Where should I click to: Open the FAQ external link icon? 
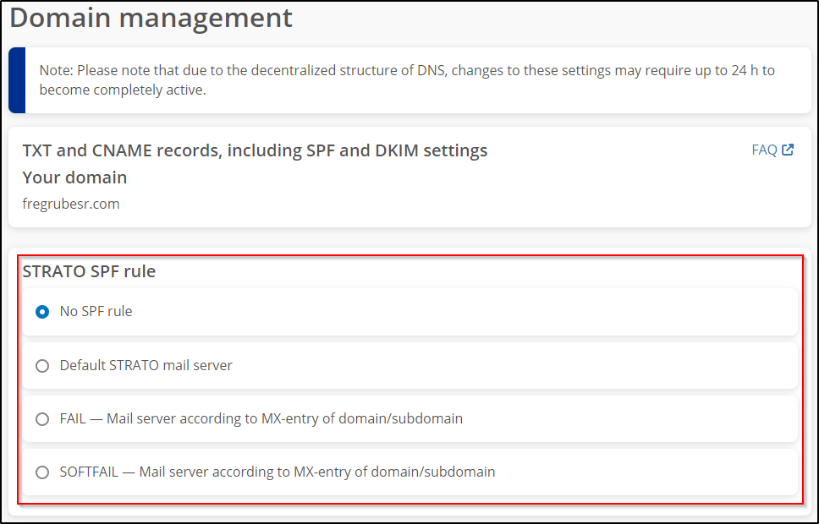coord(788,150)
